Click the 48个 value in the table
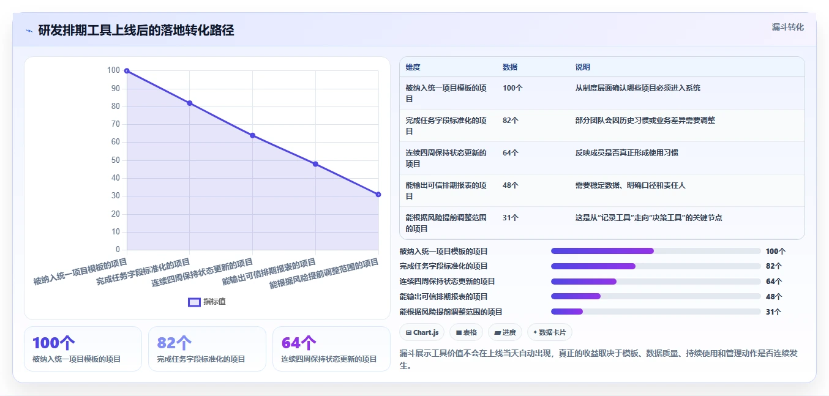Viewport: 829px width, 396px height. pyautogui.click(x=511, y=185)
